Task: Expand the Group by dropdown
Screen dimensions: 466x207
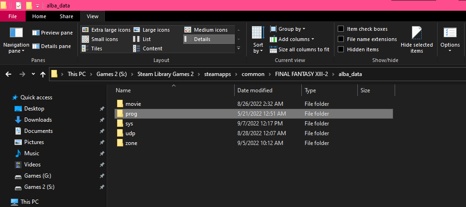Action: tap(289, 29)
